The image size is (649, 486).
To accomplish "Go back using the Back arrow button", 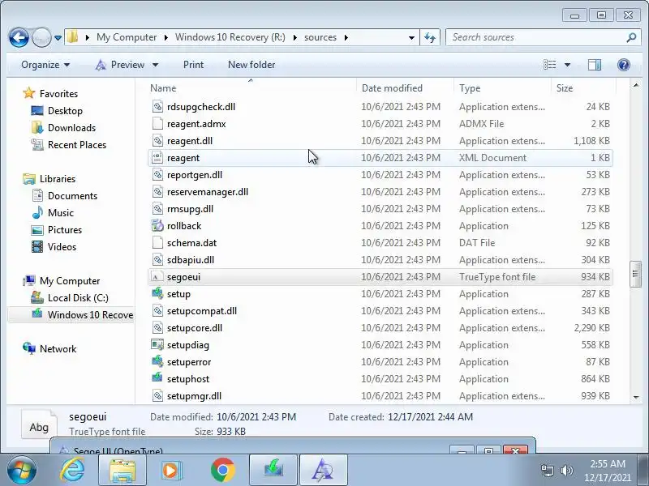I will tap(19, 37).
